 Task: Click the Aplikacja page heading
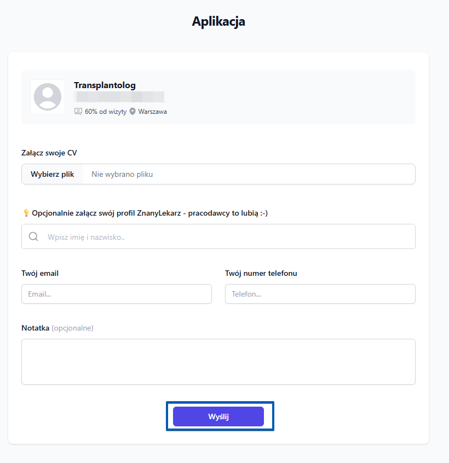(218, 21)
